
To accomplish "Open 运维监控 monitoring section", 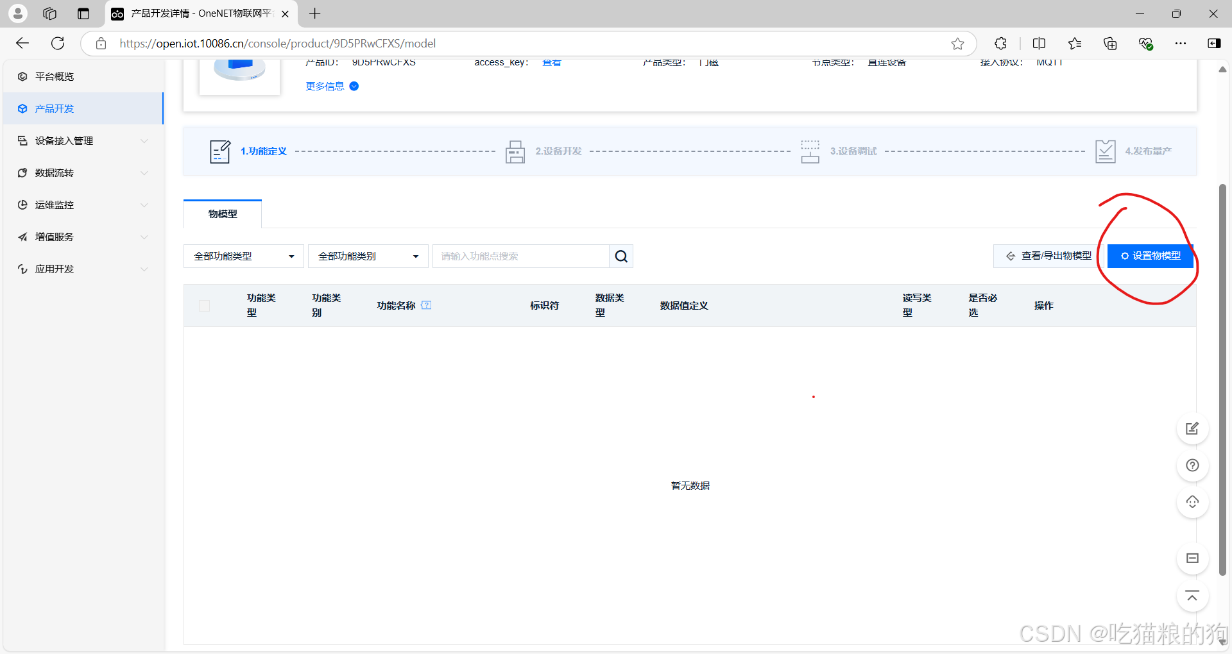I will 53,205.
